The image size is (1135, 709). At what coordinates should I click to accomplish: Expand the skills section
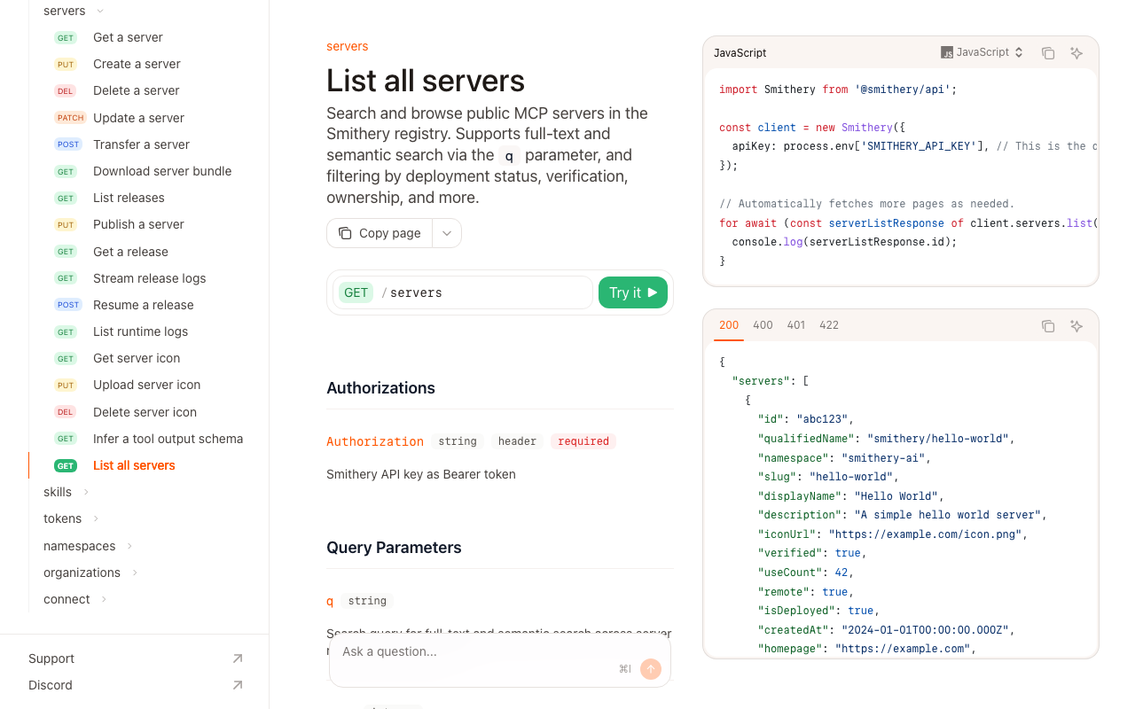(86, 492)
